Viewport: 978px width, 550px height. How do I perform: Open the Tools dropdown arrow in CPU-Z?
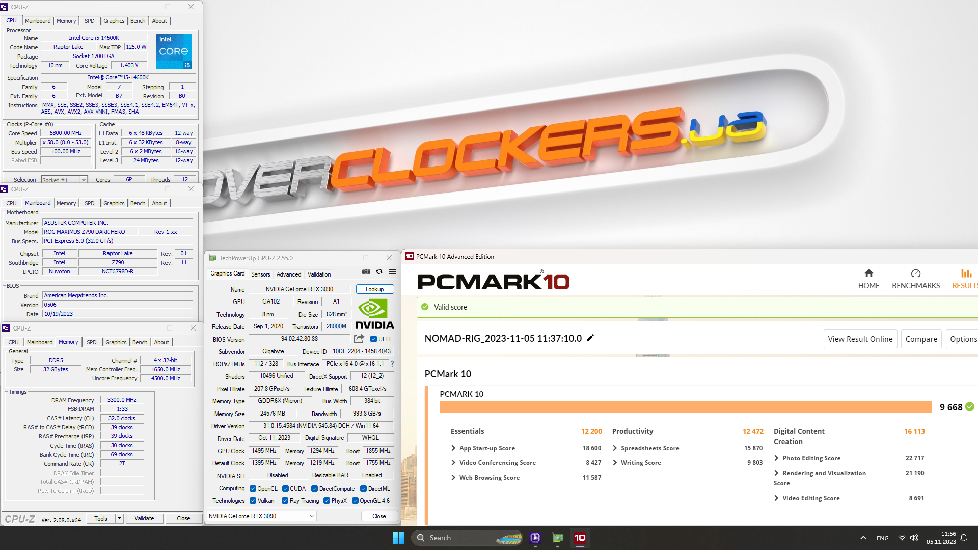coord(119,518)
